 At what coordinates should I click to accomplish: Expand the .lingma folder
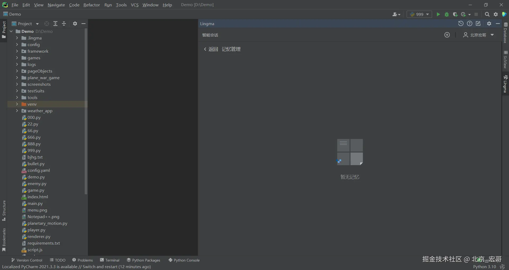(x=17, y=38)
